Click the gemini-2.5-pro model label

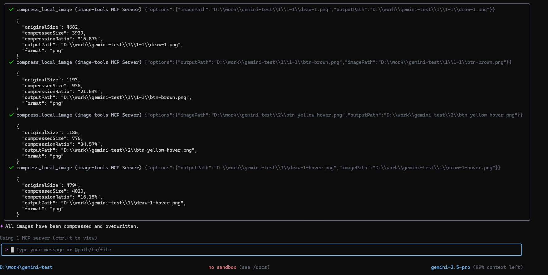point(451,267)
